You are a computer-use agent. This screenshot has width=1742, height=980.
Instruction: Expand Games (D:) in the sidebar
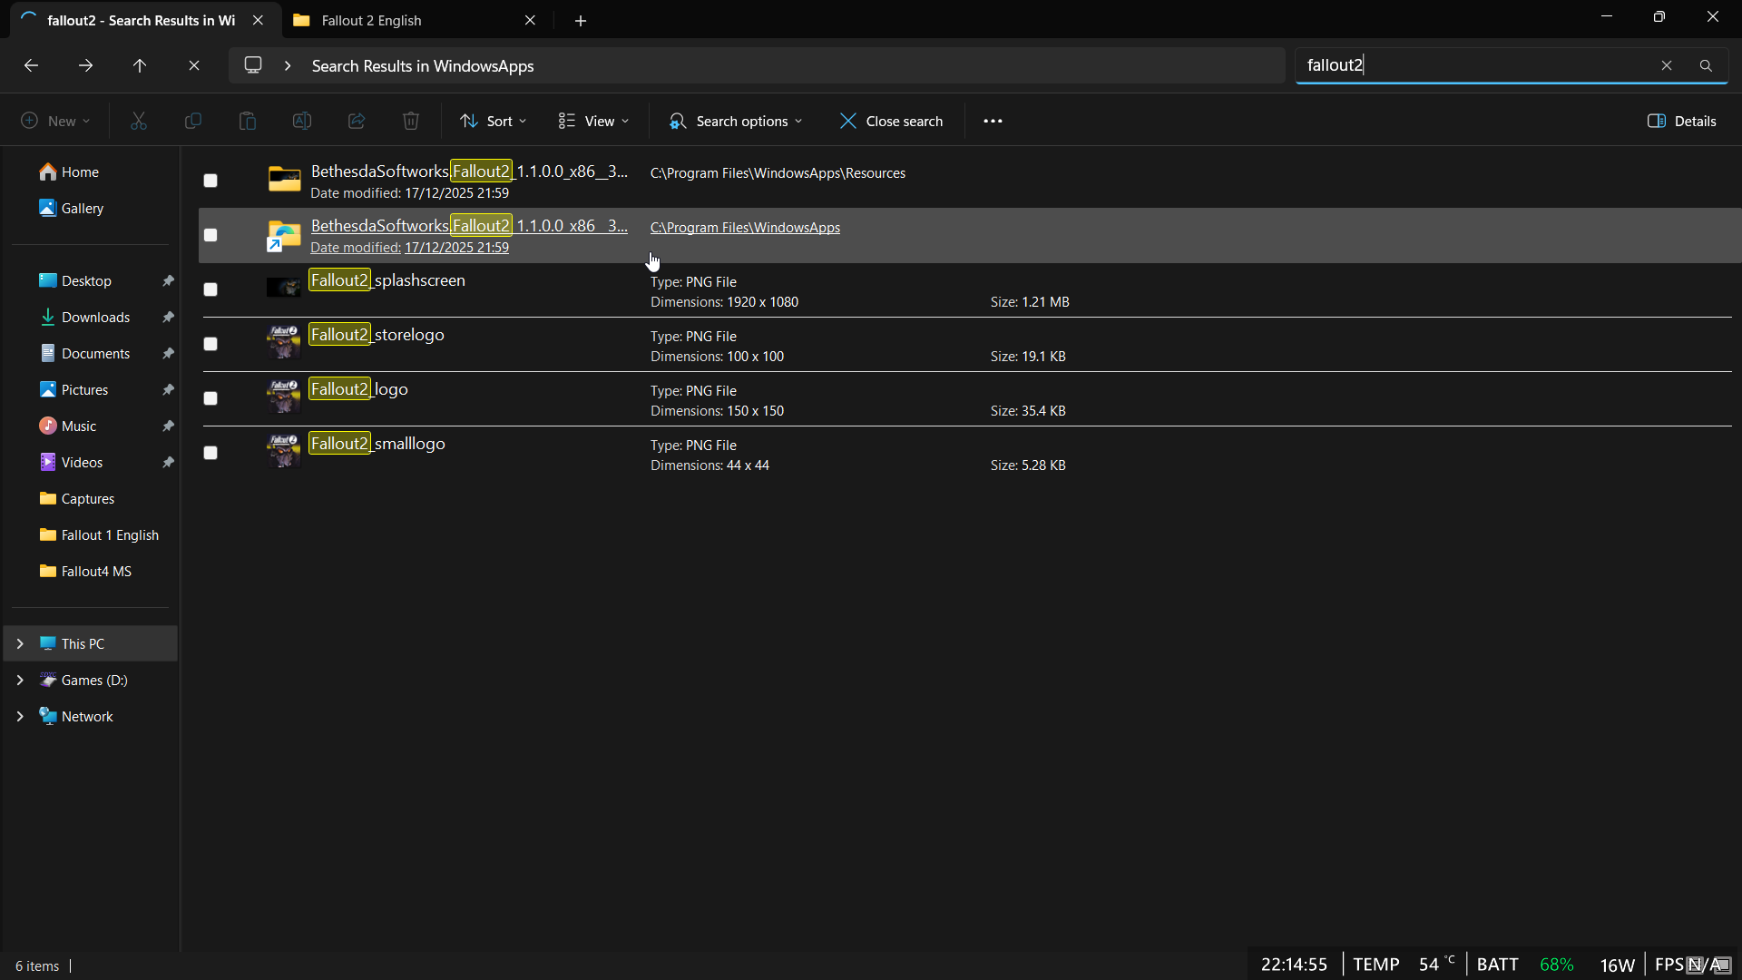point(20,680)
